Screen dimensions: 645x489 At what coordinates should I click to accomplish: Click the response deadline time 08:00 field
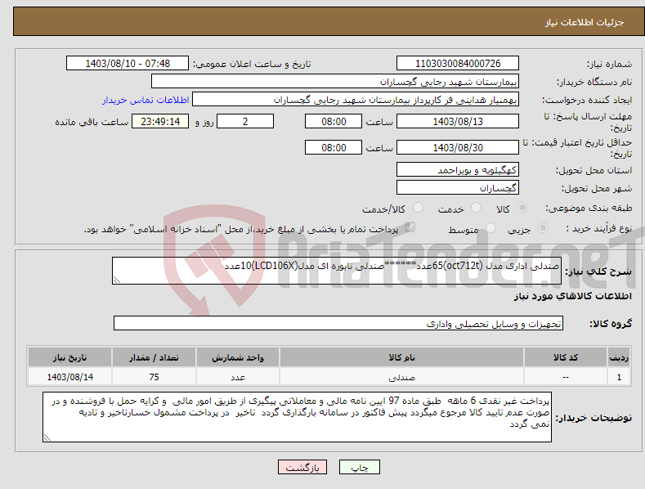coord(334,121)
